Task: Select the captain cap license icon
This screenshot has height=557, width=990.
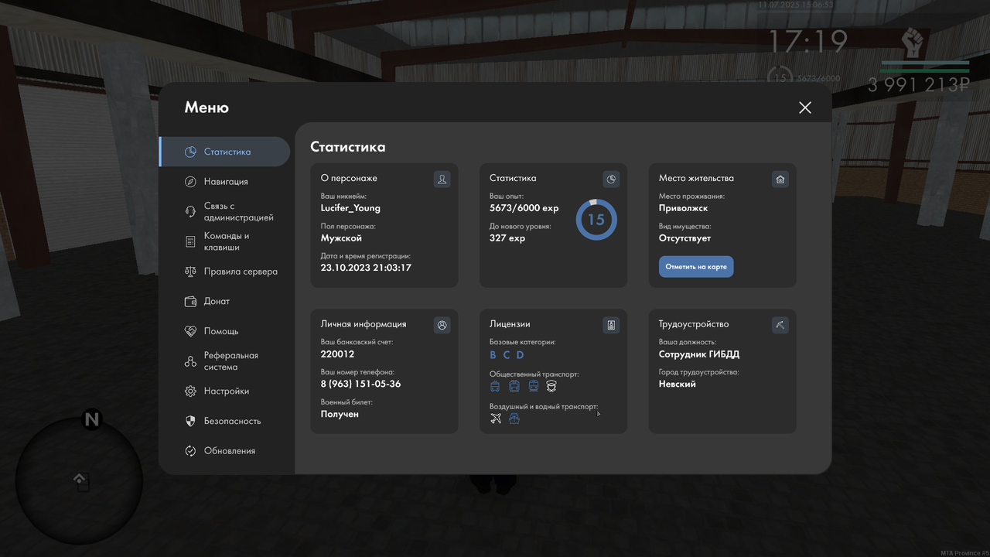Action: [x=551, y=385]
